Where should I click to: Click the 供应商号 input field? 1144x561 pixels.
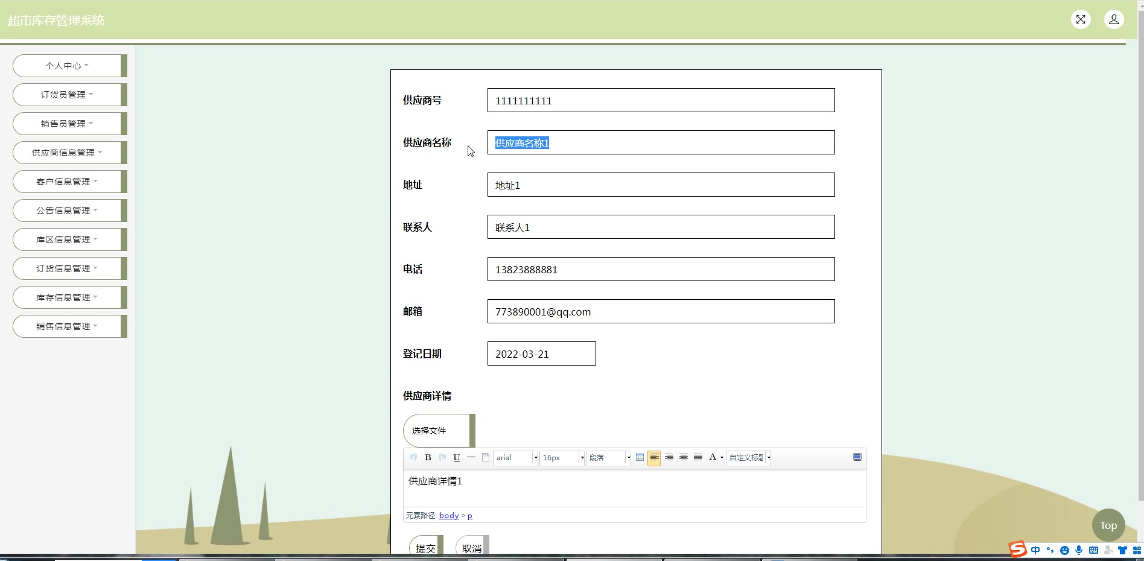661,100
